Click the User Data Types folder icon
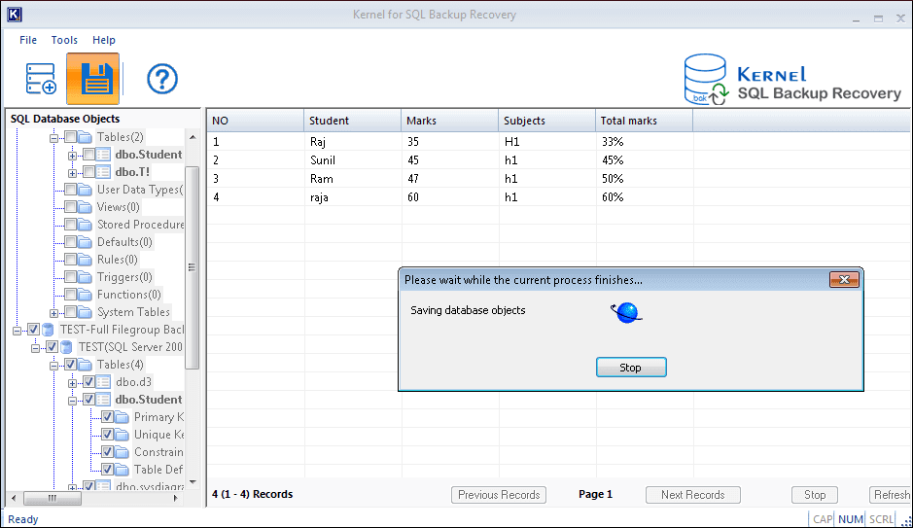This screenshot has height=528, width=913. (85, 190)
